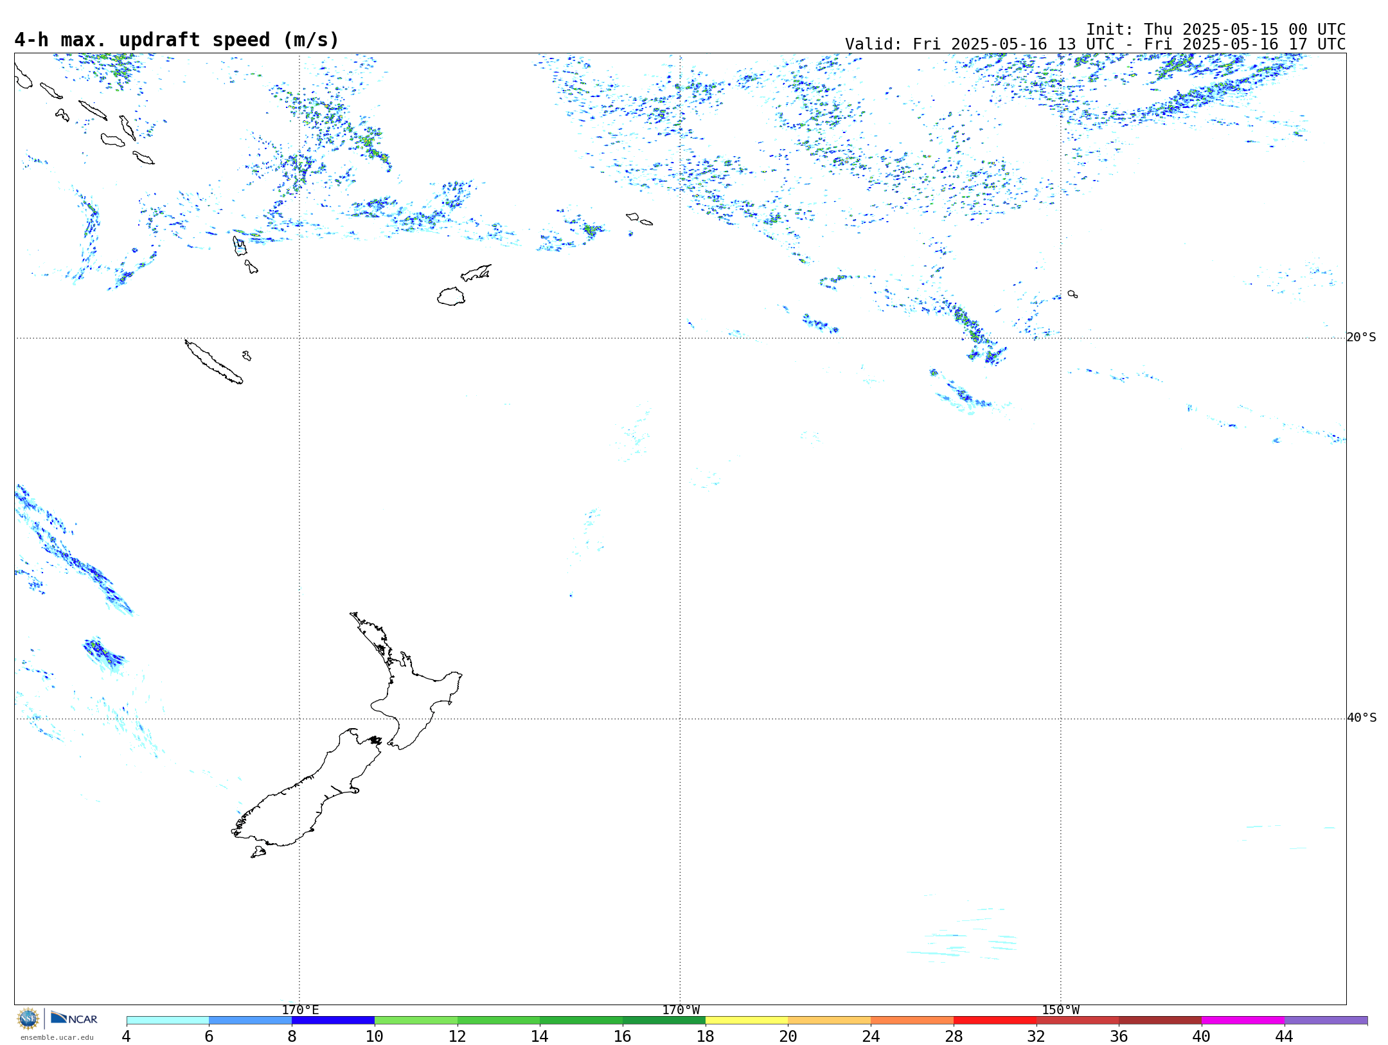Image resolution: width=1388 pixels, height=1045 pixels.
Task: Click the dark green 16-18 colorbar segment
Action: coord(664,1021)
